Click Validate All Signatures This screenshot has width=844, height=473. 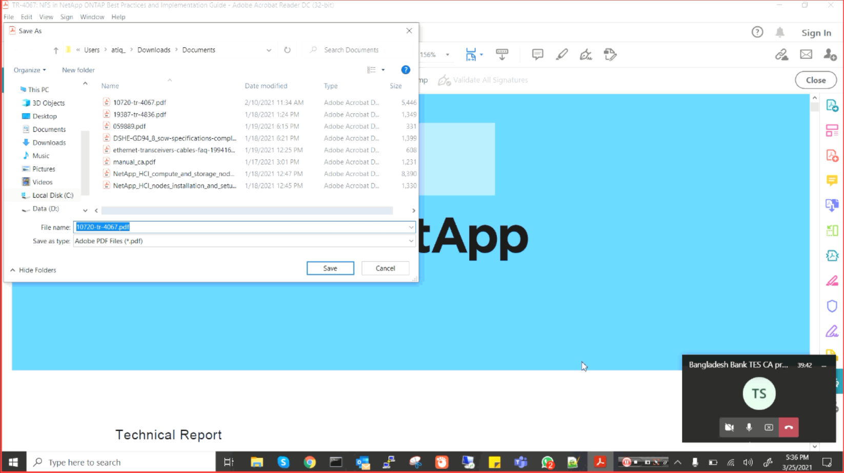click(483, 80)
